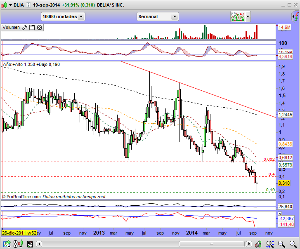Open the candlestick chart menu icon
300x249 pixels.
[4, 5]
